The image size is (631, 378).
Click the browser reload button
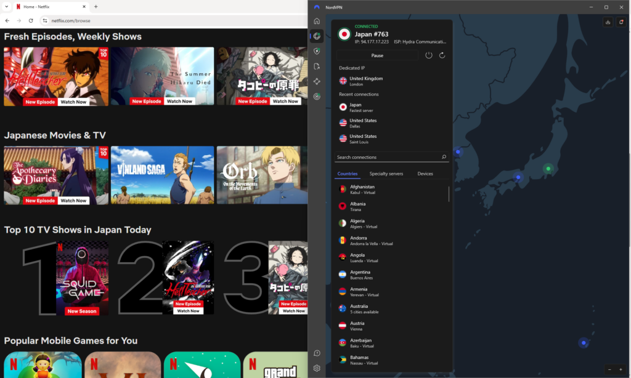pyautogui.click(x=31, y=20)
